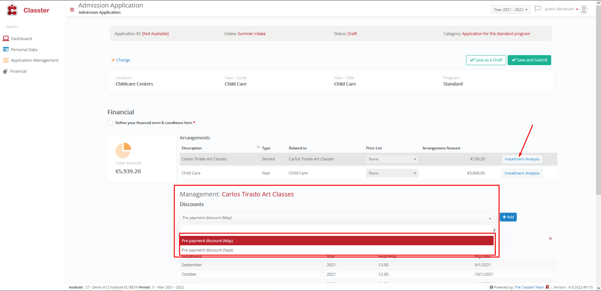Click the discount dropdown search box
The image size is (601, 291).
337,229
